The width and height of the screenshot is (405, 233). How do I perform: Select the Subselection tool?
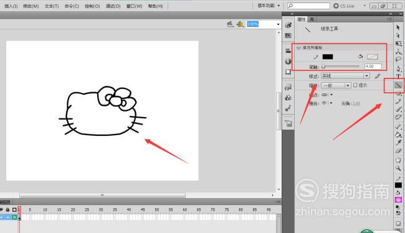398,36
